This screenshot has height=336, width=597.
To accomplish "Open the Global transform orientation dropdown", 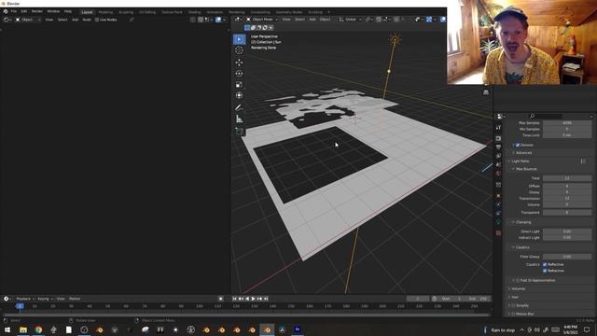I will [x=350, y=20].
